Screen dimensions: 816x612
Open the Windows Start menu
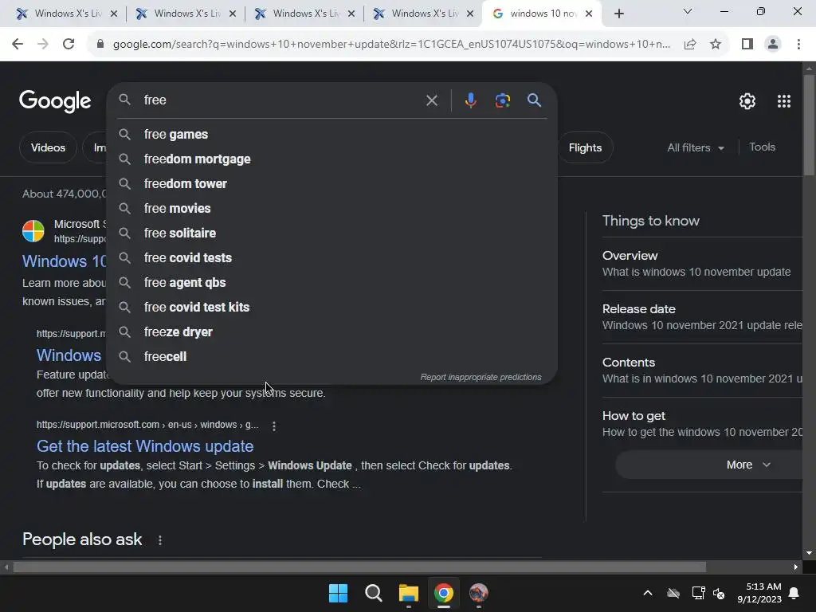click(x=338, y=593)
